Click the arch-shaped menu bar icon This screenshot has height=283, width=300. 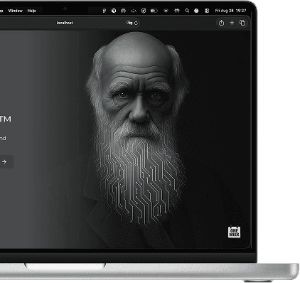pyautogui.click(x=123, y=11)
